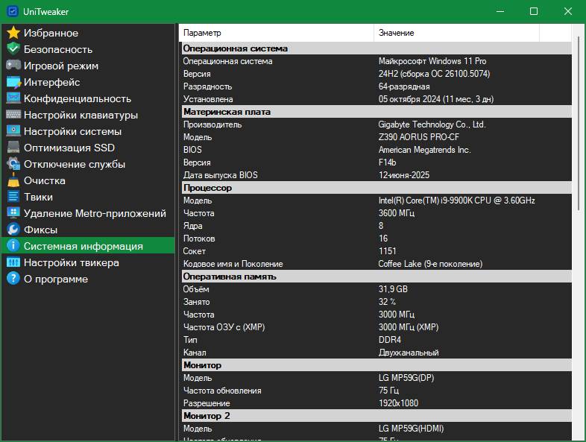Click the Параметр column header
Screen dimensions: 586x442
[276, 33]
